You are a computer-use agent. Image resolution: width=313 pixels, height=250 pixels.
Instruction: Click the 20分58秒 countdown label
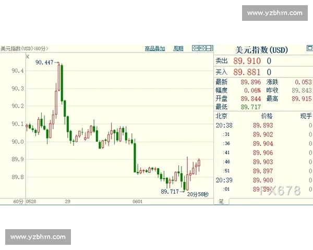click(198, 194)
